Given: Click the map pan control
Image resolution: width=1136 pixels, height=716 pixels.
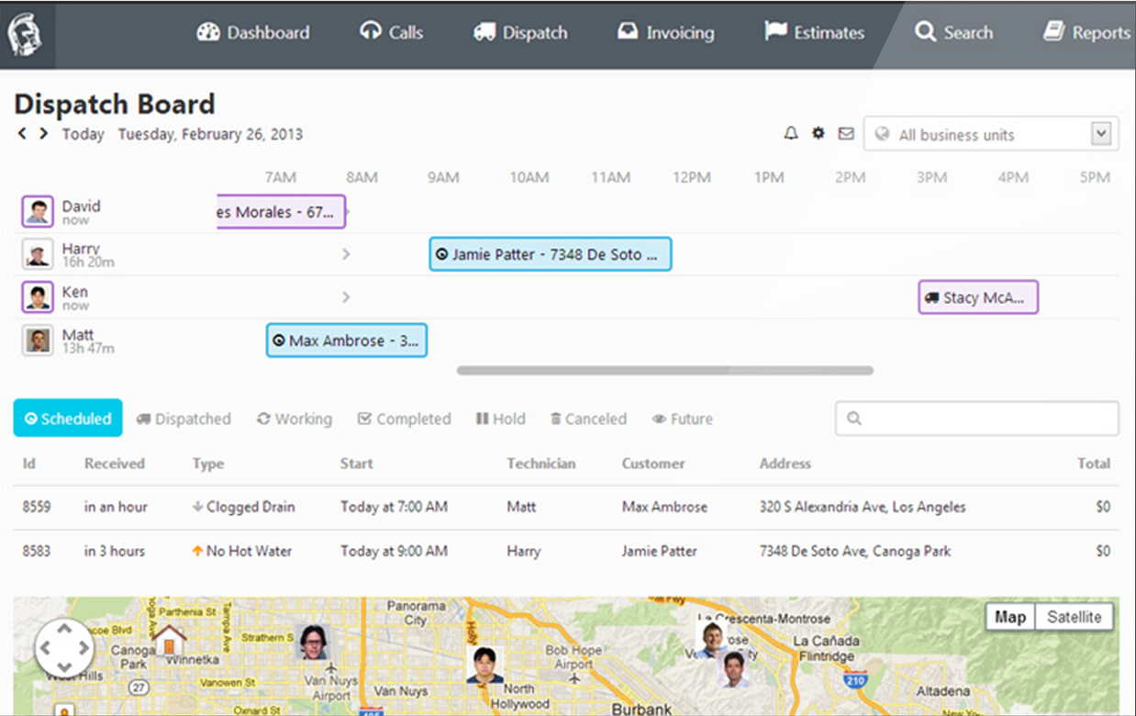Looking at the screenshot, I should [x=64, y=648].
